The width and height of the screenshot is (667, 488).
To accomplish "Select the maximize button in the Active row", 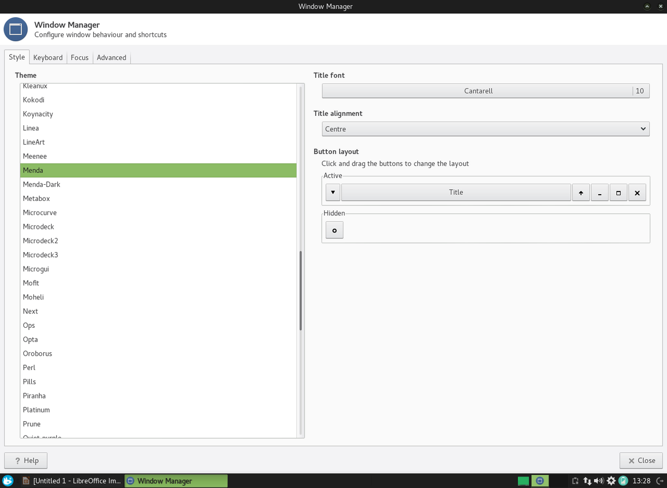I will (x=618, y=192).
